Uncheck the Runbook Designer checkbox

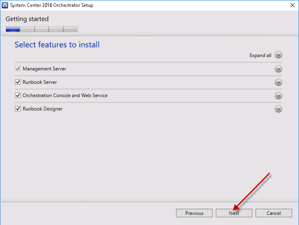tap(18, 109)
